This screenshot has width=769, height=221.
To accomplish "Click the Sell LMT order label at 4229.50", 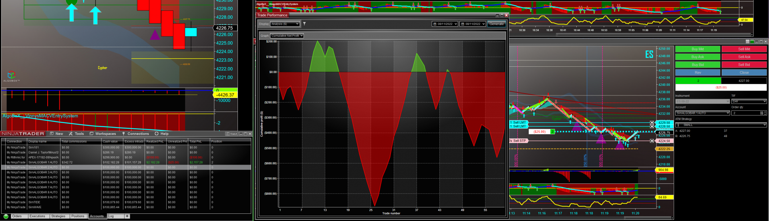I will [519, 123].
